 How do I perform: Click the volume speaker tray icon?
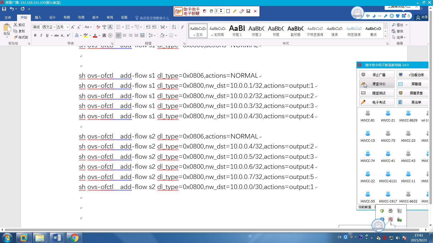click(x=398, y=238)
